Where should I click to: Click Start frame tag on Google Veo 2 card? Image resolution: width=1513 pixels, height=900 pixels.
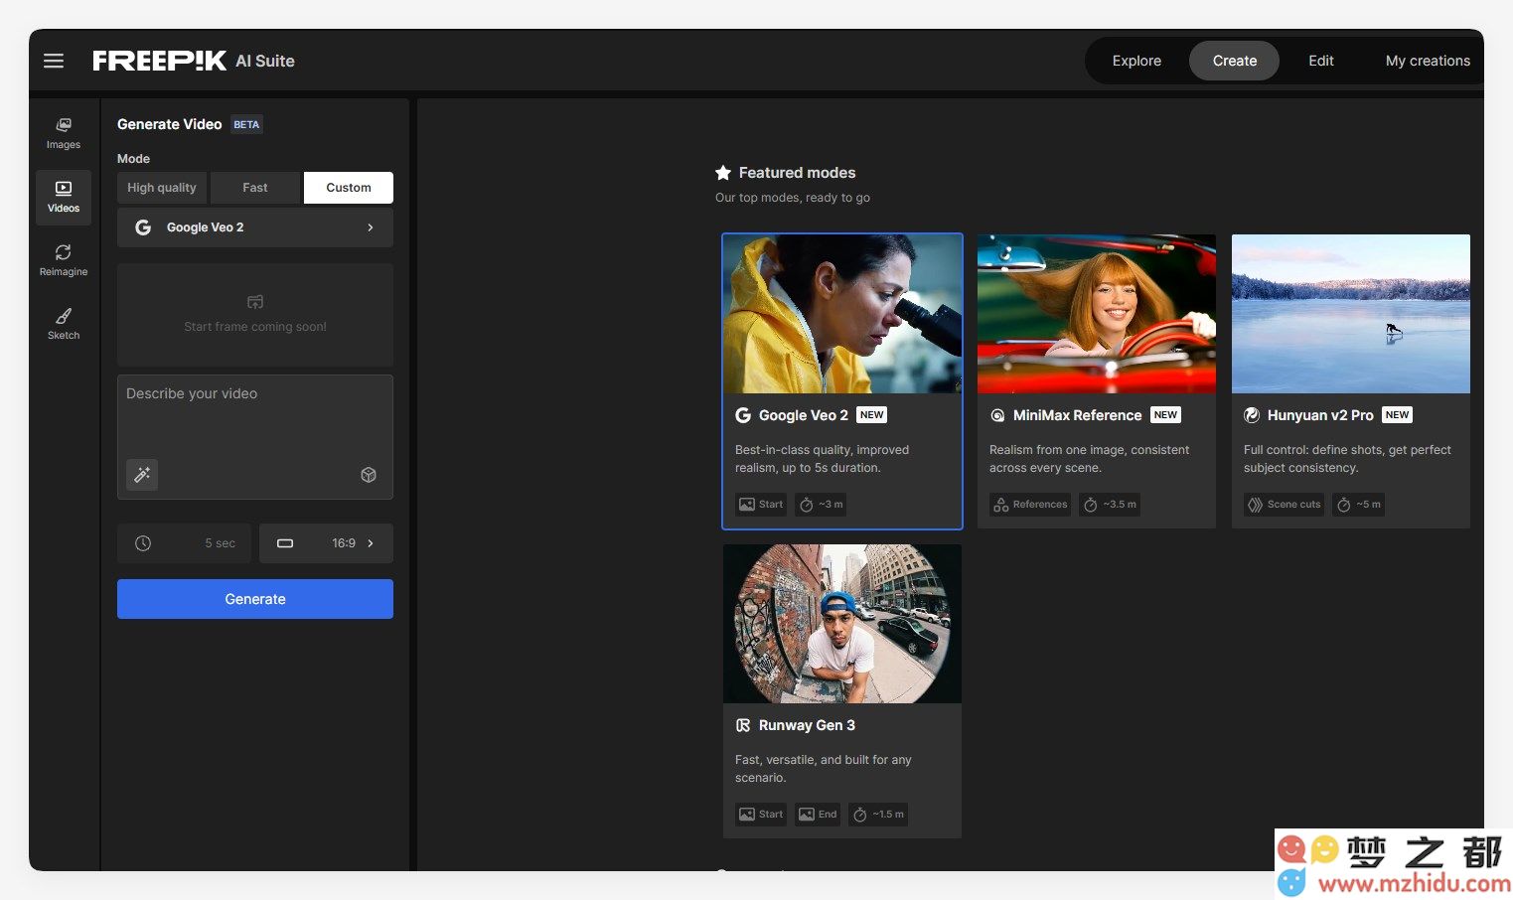click(x=760, y=505)
